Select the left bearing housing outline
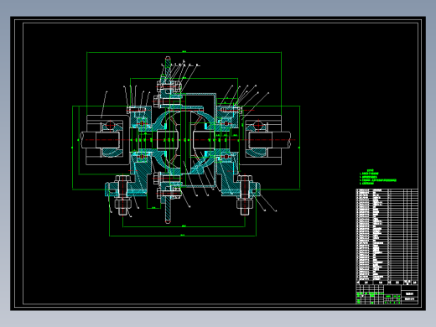 (x=107, y=140)
